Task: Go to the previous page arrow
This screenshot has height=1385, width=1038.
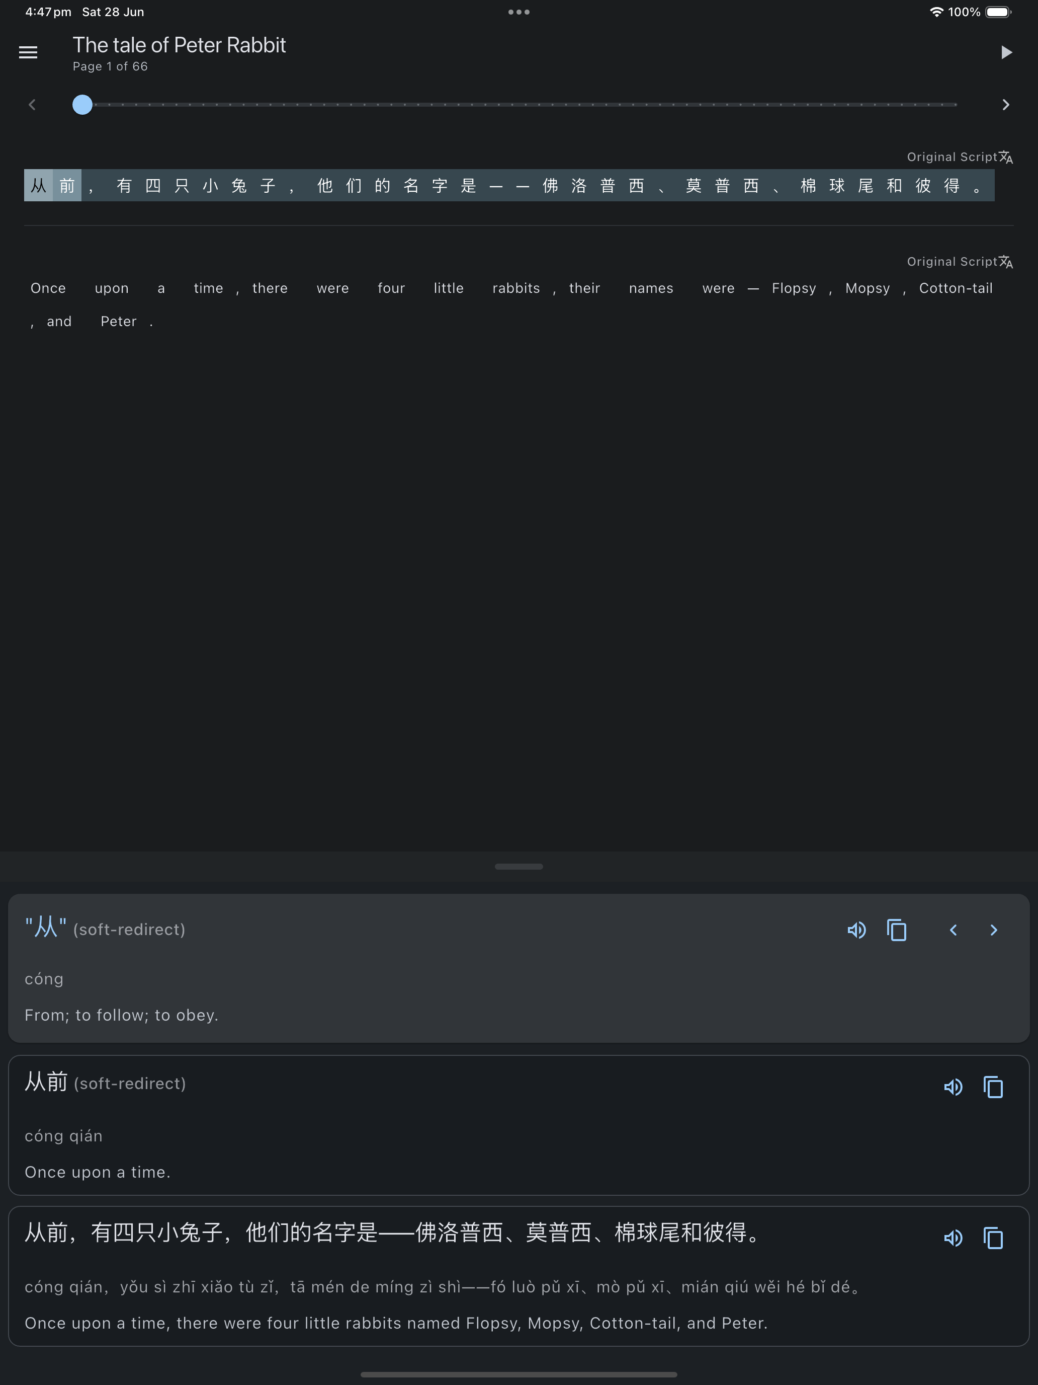Action: [32, 105]
